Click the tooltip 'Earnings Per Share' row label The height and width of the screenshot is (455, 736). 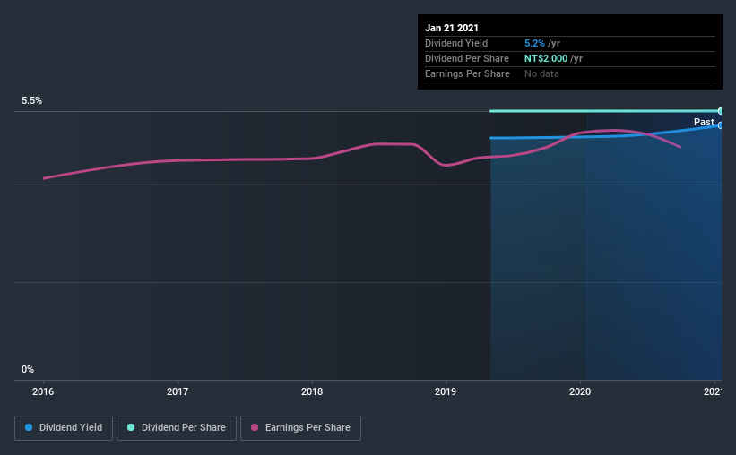coord(467,73)
